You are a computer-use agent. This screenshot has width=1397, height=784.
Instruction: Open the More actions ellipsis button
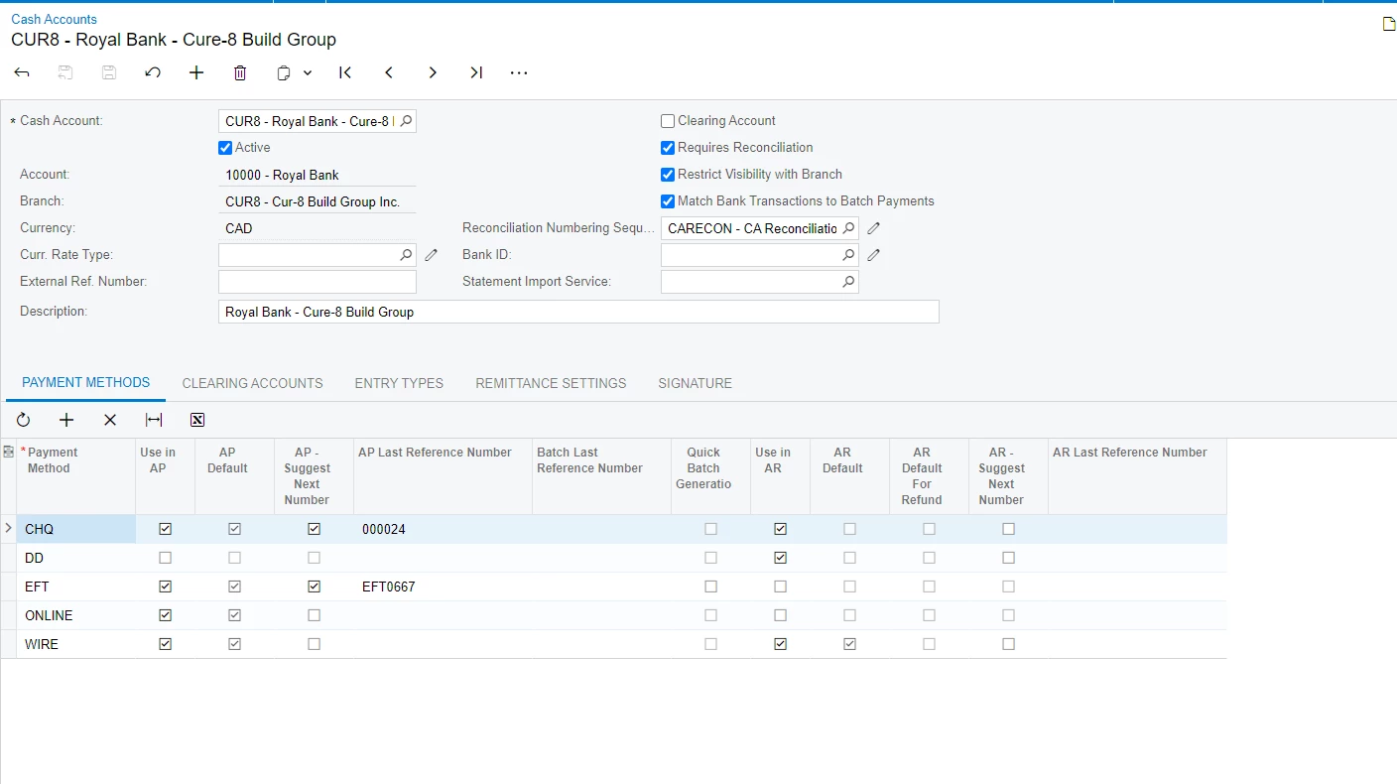point(518,72)
